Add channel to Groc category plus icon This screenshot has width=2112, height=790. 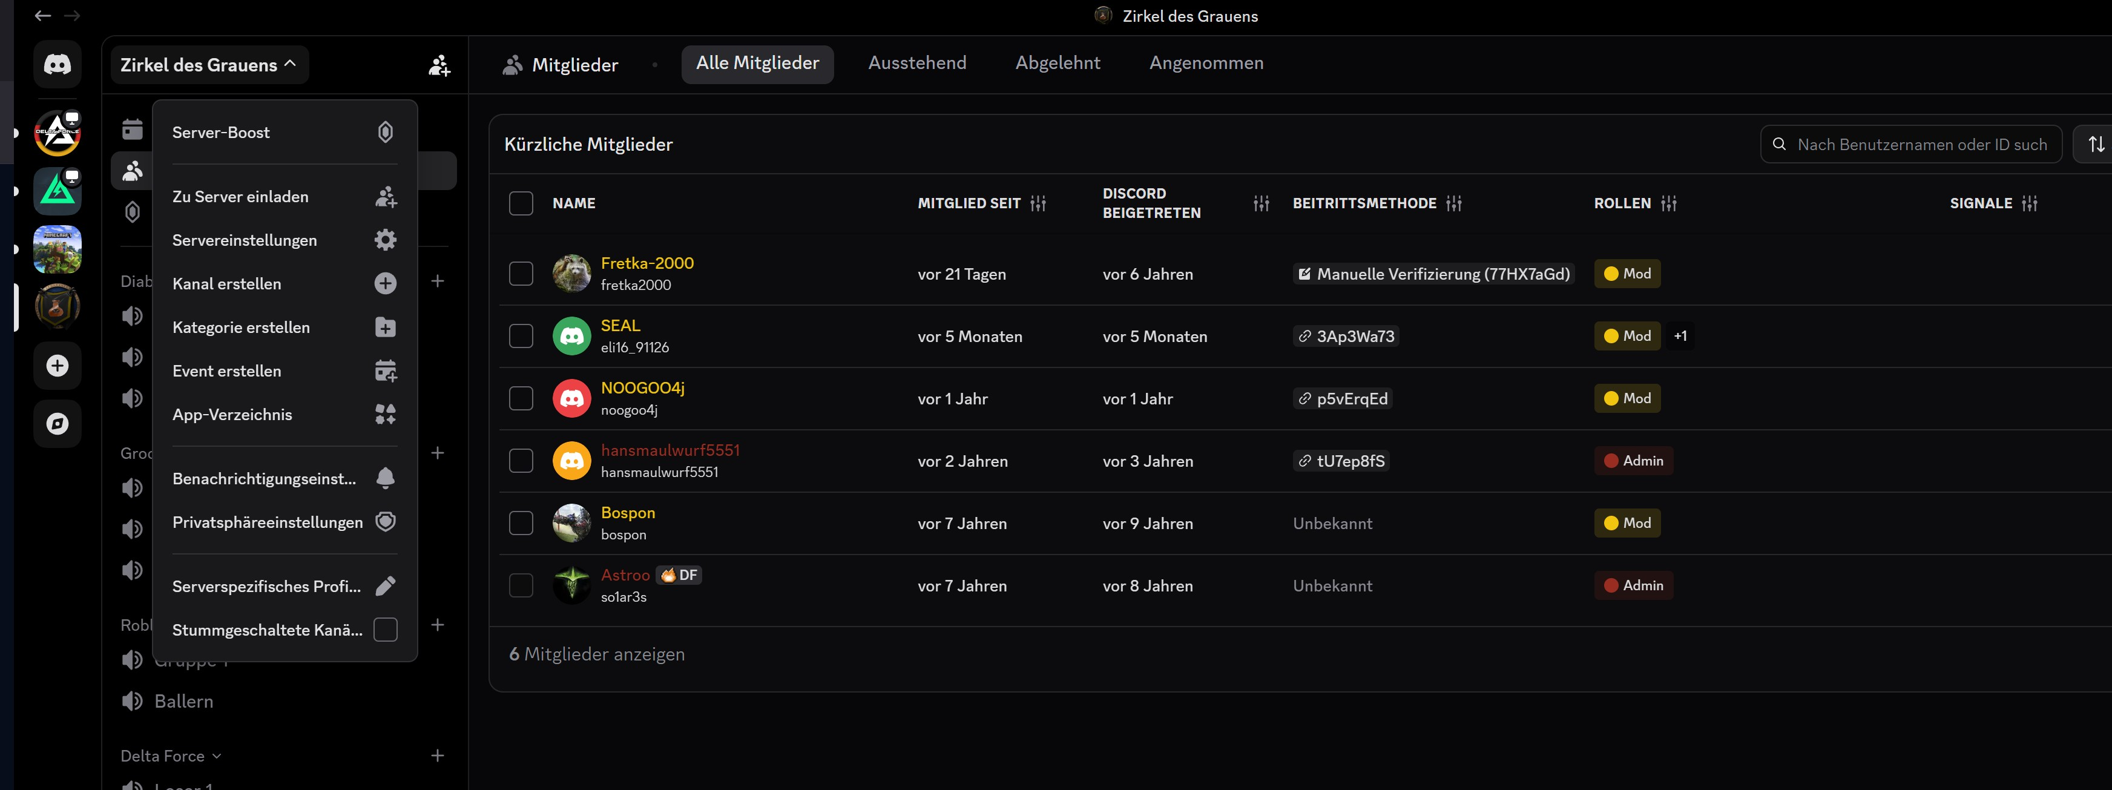click(438, 453)
